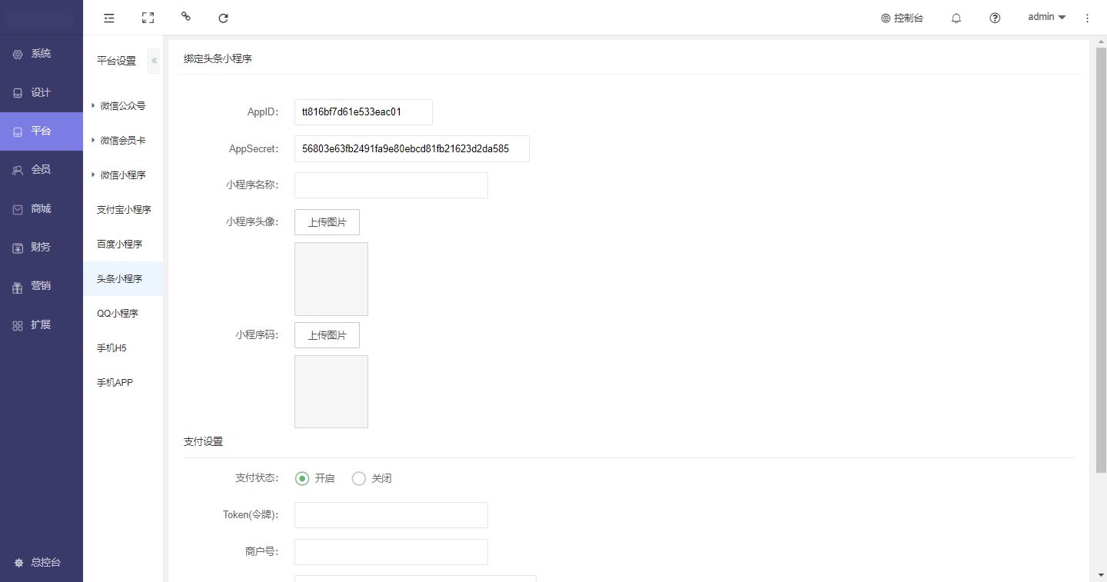Toggle fullscreen mode icon
Viewport: 1107px width, 582px height.
point(148,18)
